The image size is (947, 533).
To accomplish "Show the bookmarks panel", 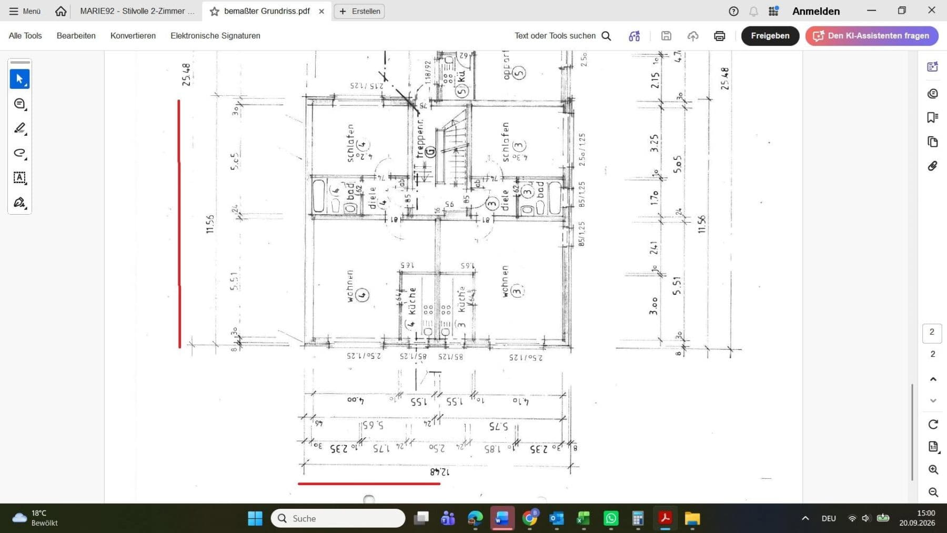I will (x=932, y=117).
